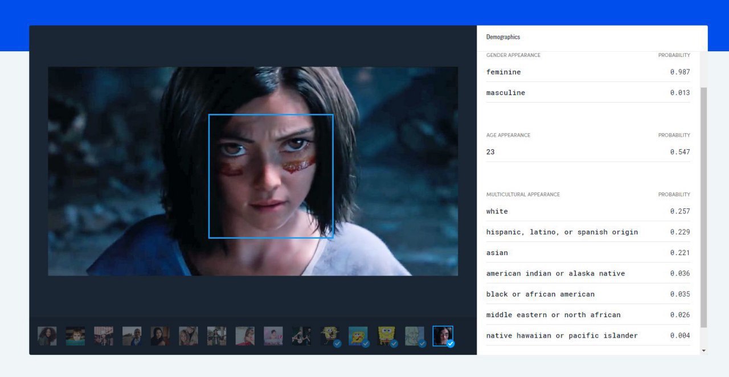Choose the Squidward thumbnail
The image size is (729, 377).
pos(415,336)
